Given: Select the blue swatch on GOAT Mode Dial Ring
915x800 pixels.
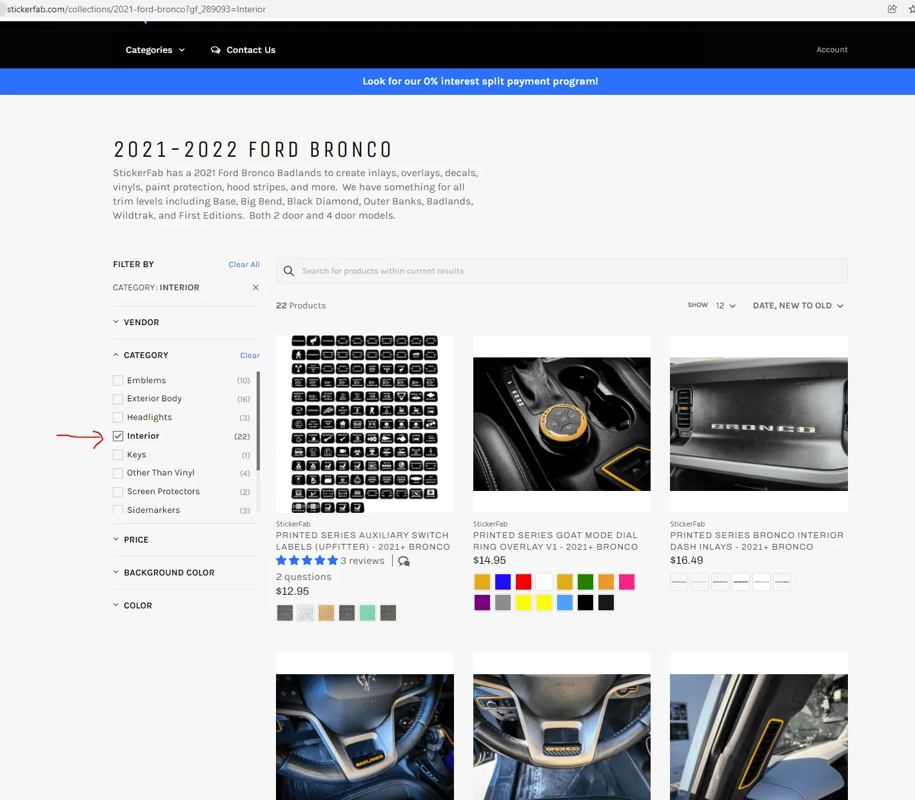Looking at the screenshot, I should pyautogui.click(x=503, y=582).
